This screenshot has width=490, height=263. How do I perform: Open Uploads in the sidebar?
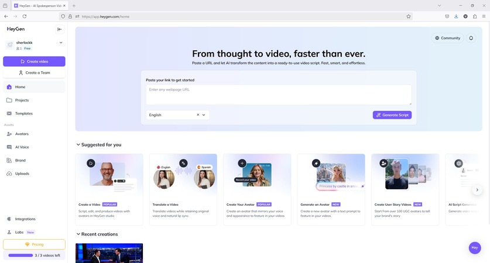(34, 174)
